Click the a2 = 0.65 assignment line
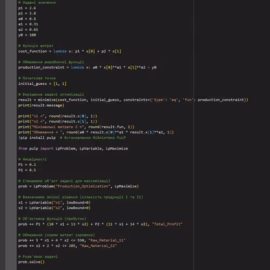 (28, 30)
